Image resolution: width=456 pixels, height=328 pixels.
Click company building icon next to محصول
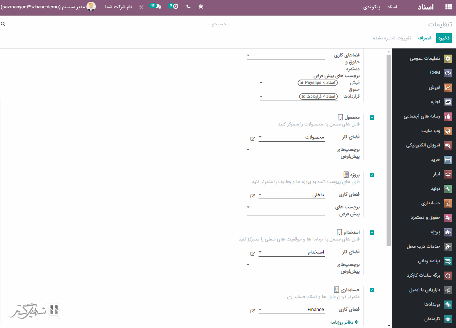pos(340,117)
